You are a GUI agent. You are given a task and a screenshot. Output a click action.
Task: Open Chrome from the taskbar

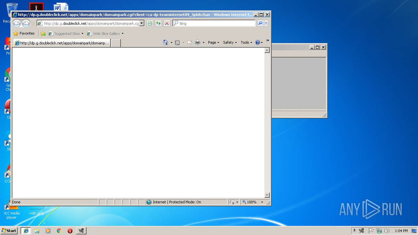click(59, 230)
